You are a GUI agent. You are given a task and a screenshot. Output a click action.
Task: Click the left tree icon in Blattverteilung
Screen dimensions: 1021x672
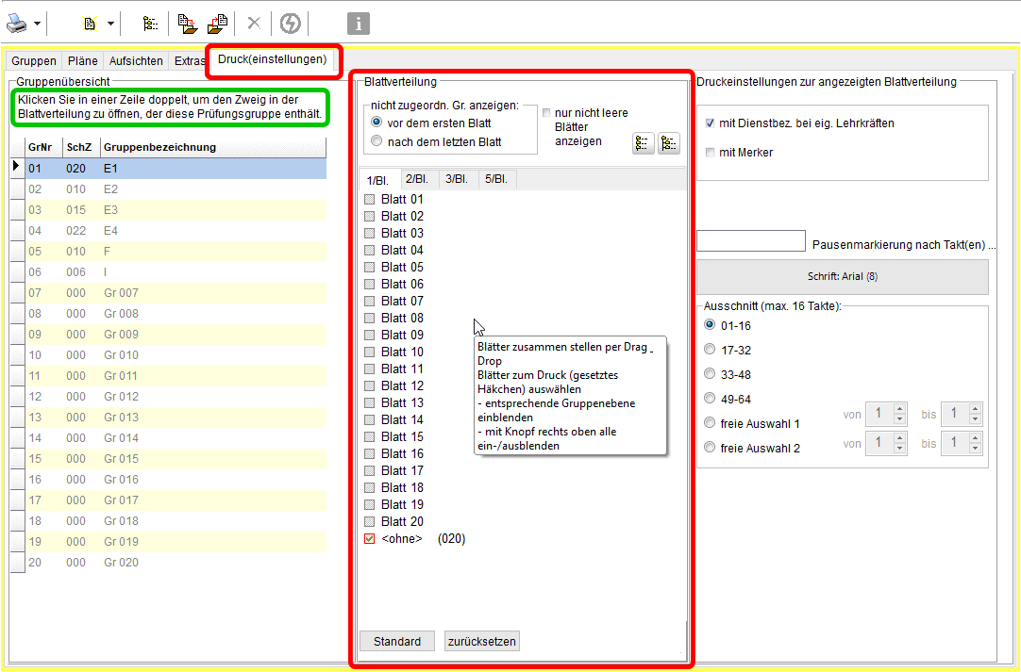click(x=643, y=143)
